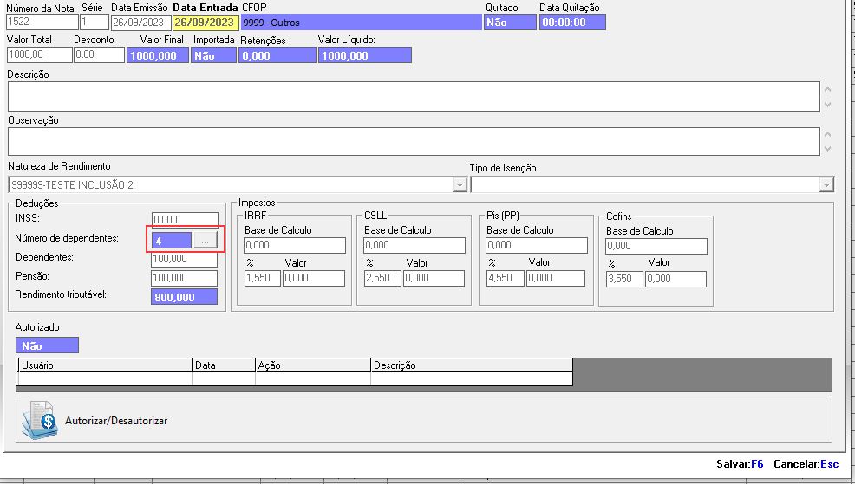
Task: Click the Quitado Não field
Action: (x=510, y=23)
